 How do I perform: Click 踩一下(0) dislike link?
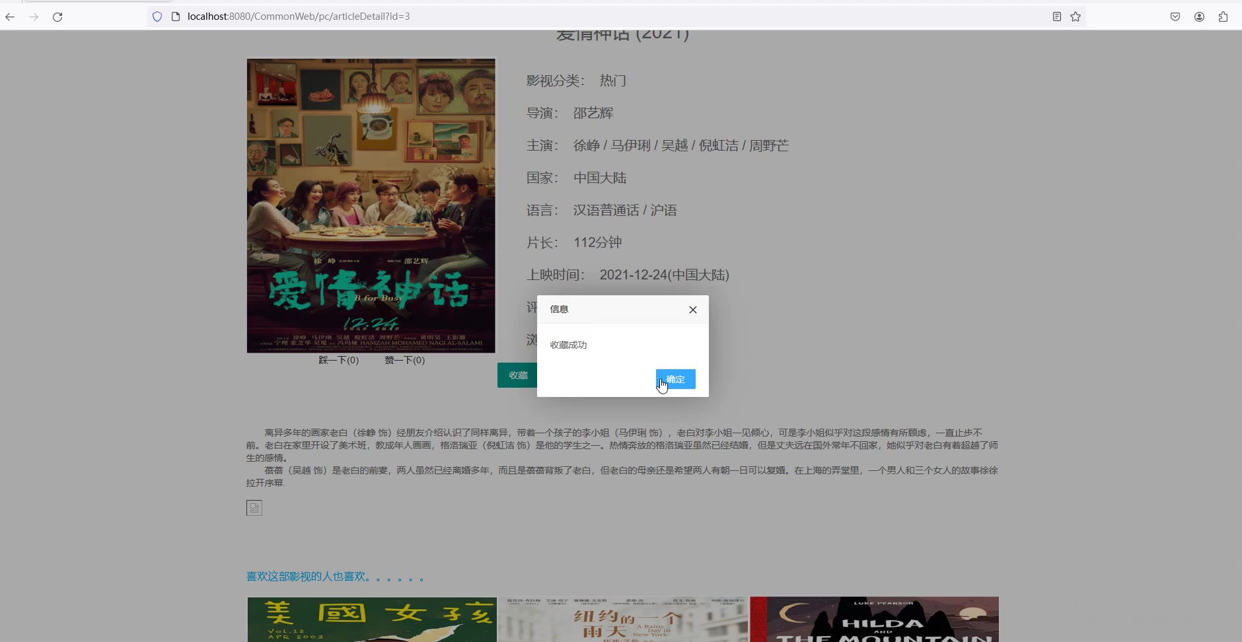coord(339,360)
